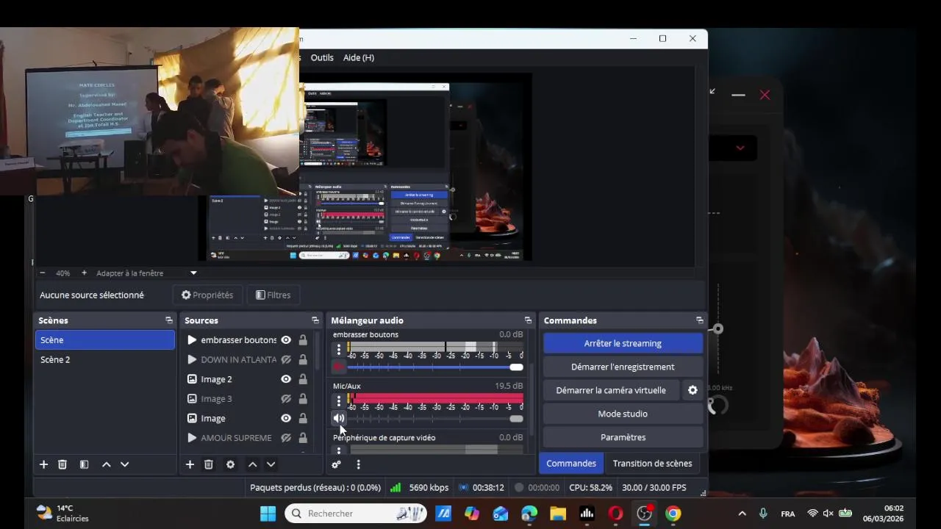Screen dimensions: 941x529
Task: Open the Outils menu
Action: point(322,57)
